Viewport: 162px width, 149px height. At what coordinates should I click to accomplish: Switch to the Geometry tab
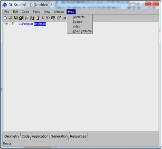(12, 136)
